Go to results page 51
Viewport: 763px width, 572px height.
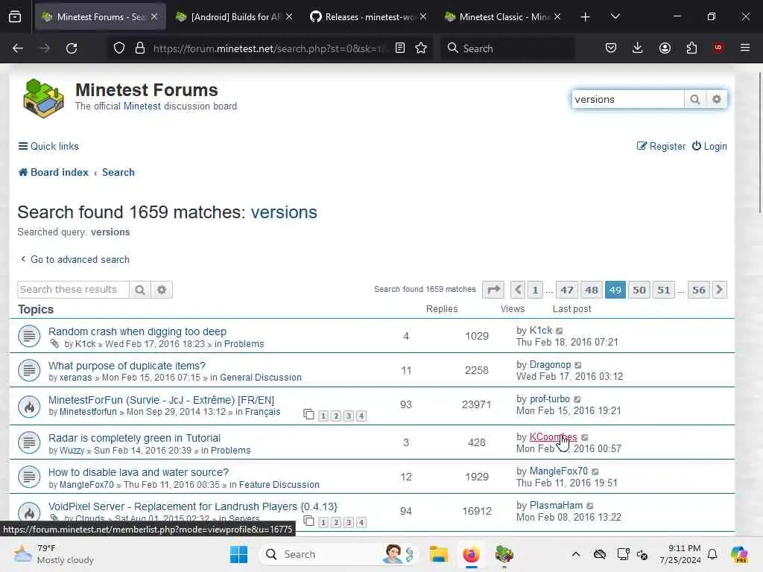click(664, 290)
